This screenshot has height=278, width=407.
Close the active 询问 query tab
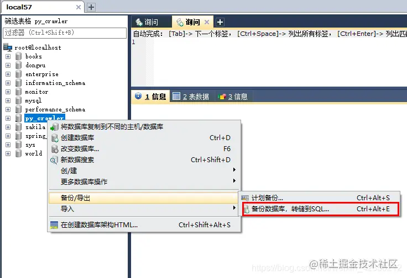click(207, 22)
